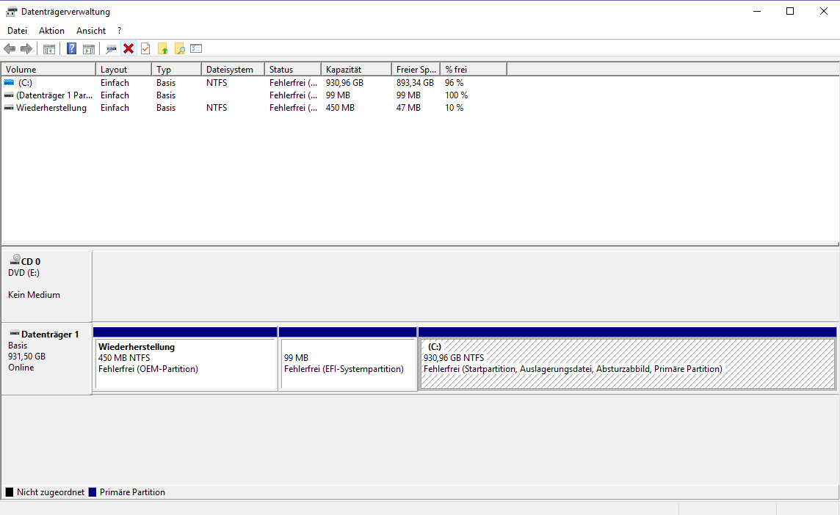Click the CD 0 drive icon
The width and height of the screenshot is (840, 515).
(x=15, y=260)
